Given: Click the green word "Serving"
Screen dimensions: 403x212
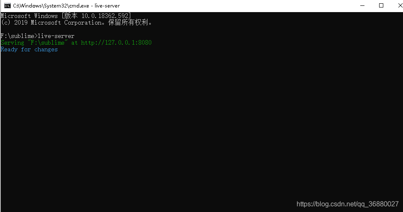Looking at the screenshot, I should (12, 43).
